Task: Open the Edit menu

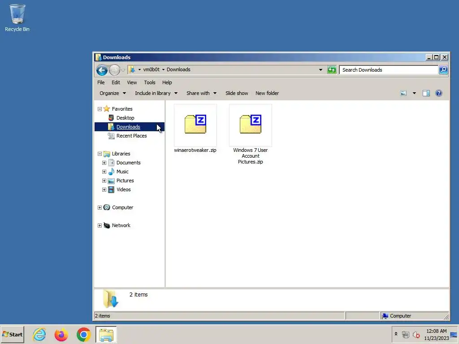Action: click(x=116, y=82)
